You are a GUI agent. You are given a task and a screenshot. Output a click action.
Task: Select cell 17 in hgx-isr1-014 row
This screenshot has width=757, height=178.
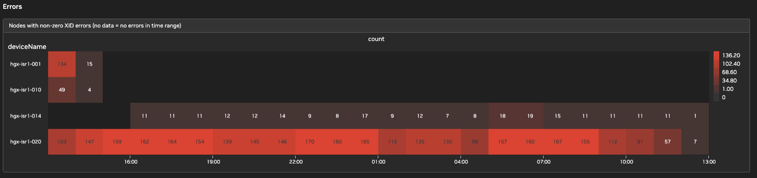[365, 116]
